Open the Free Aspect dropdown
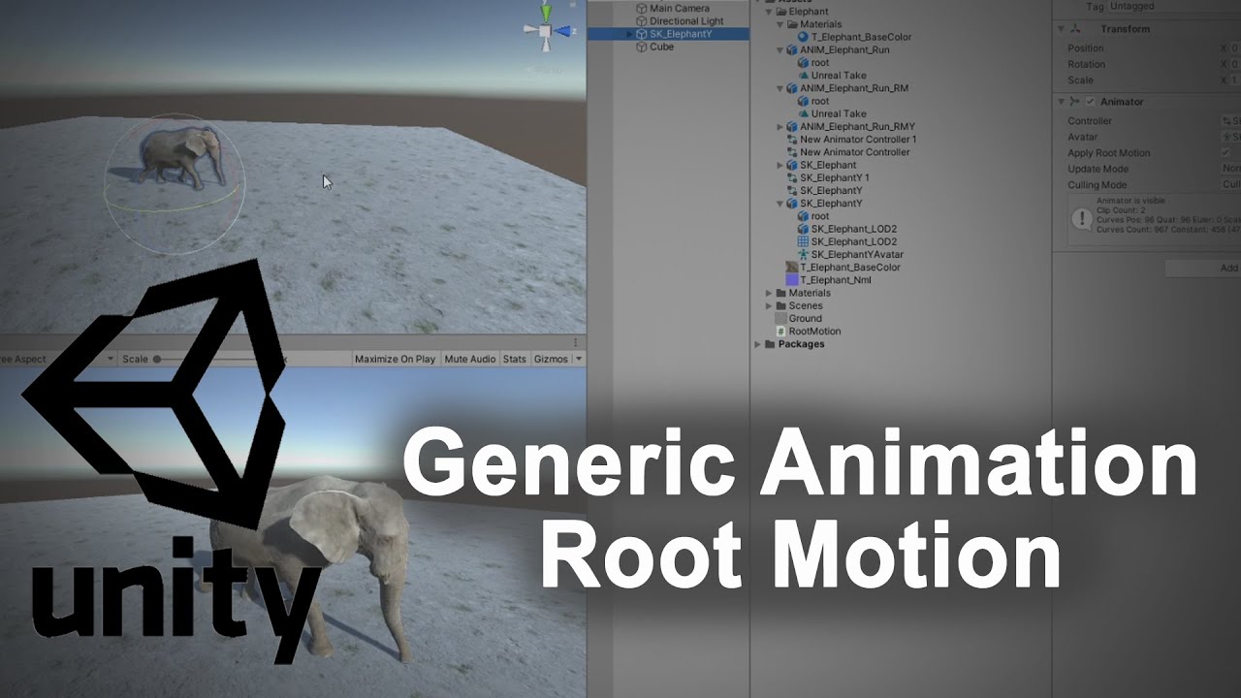Screen dimensions: 1241x698 (57, 359)
